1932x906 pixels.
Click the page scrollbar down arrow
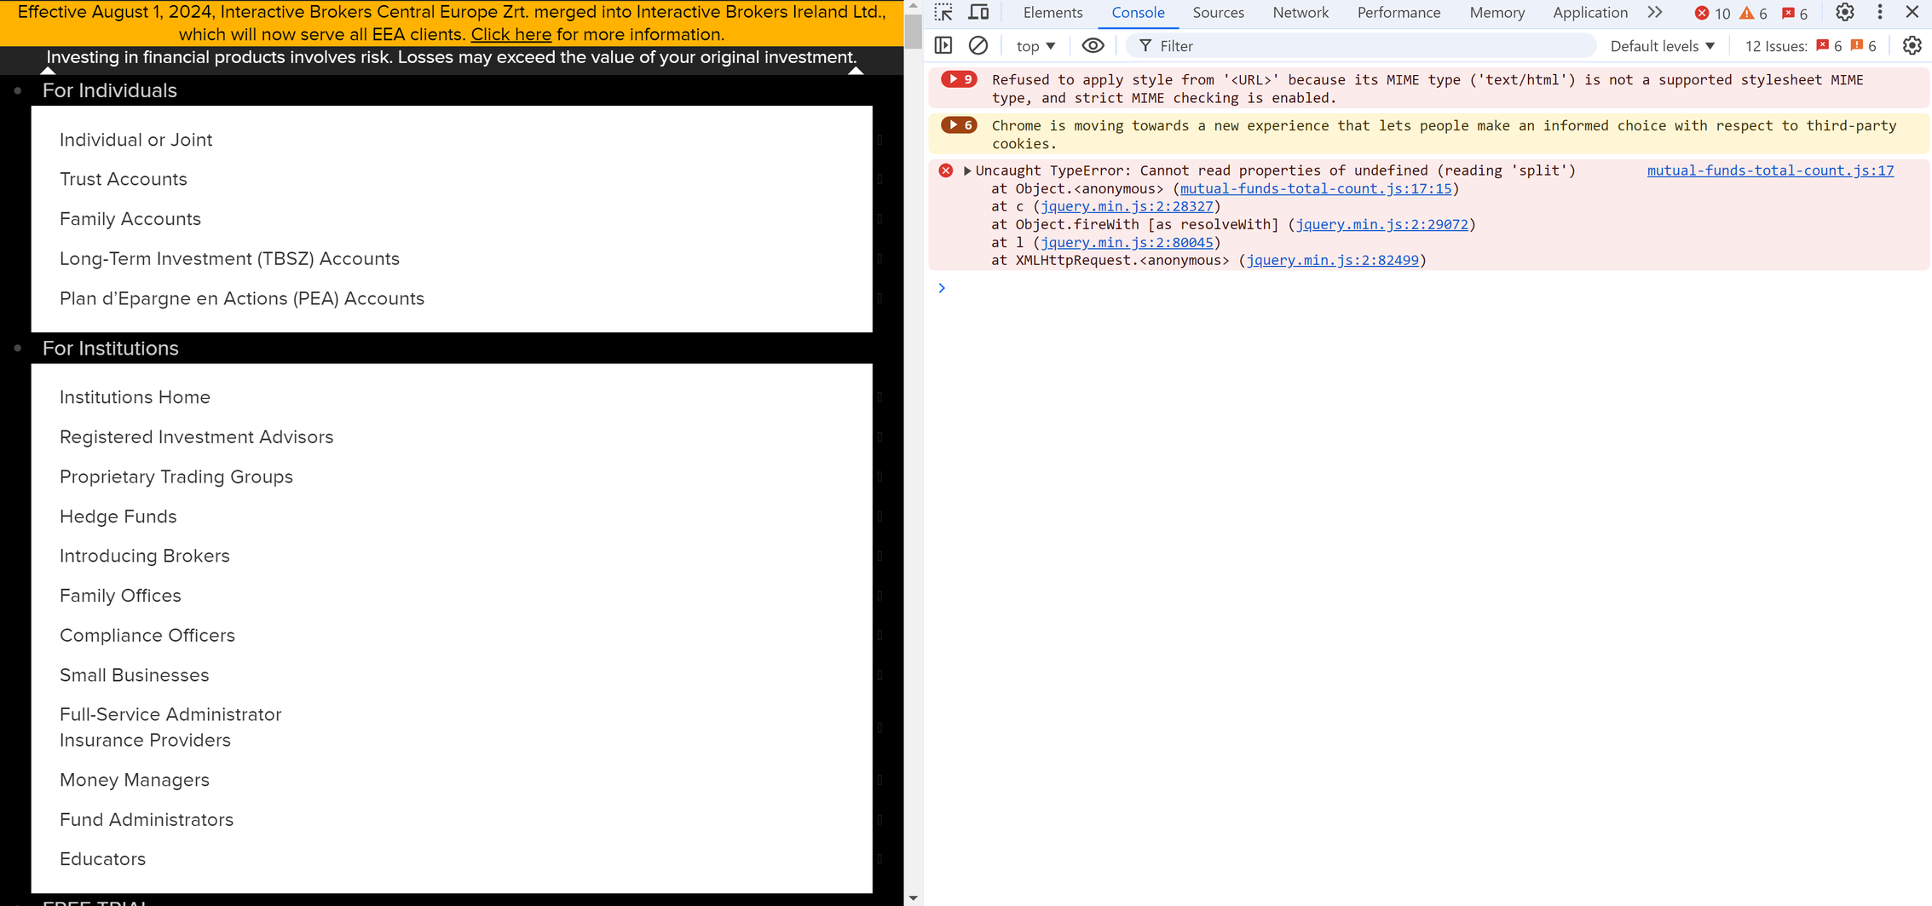point(913,898)
